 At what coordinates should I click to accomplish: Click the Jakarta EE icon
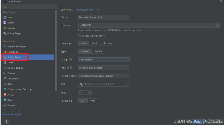[5, 52]
